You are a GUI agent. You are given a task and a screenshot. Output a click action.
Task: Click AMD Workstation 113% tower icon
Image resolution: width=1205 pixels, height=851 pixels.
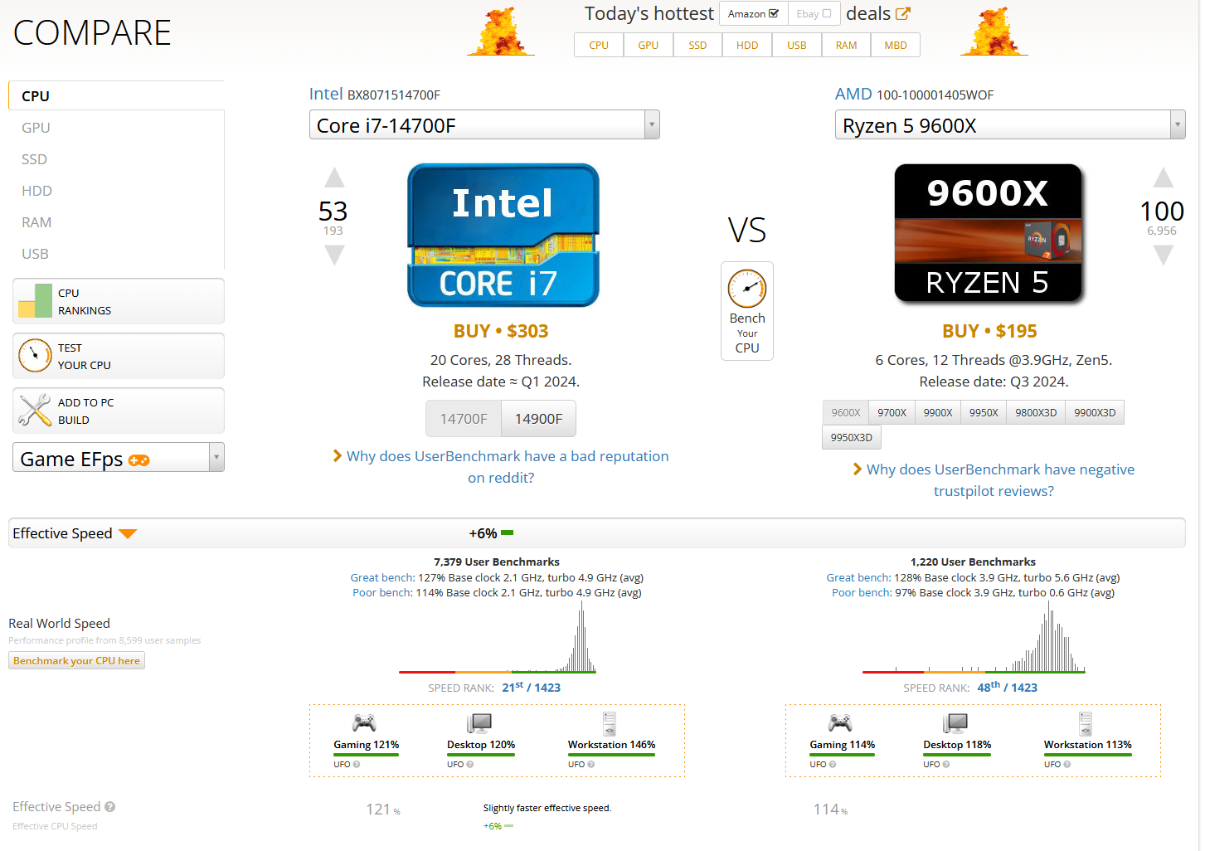(1086, 723)
